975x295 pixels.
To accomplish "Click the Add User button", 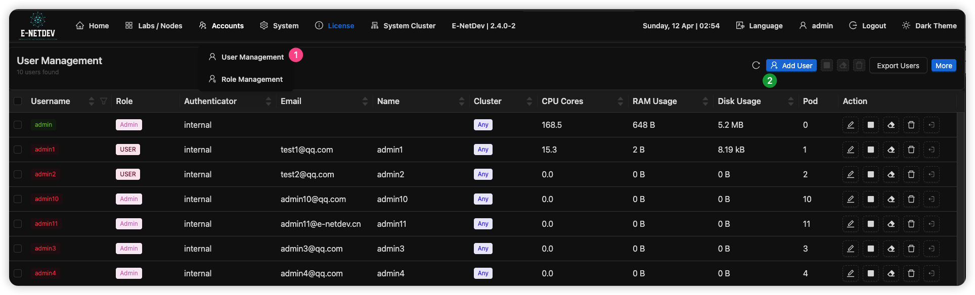I will [x=791, y=65].
